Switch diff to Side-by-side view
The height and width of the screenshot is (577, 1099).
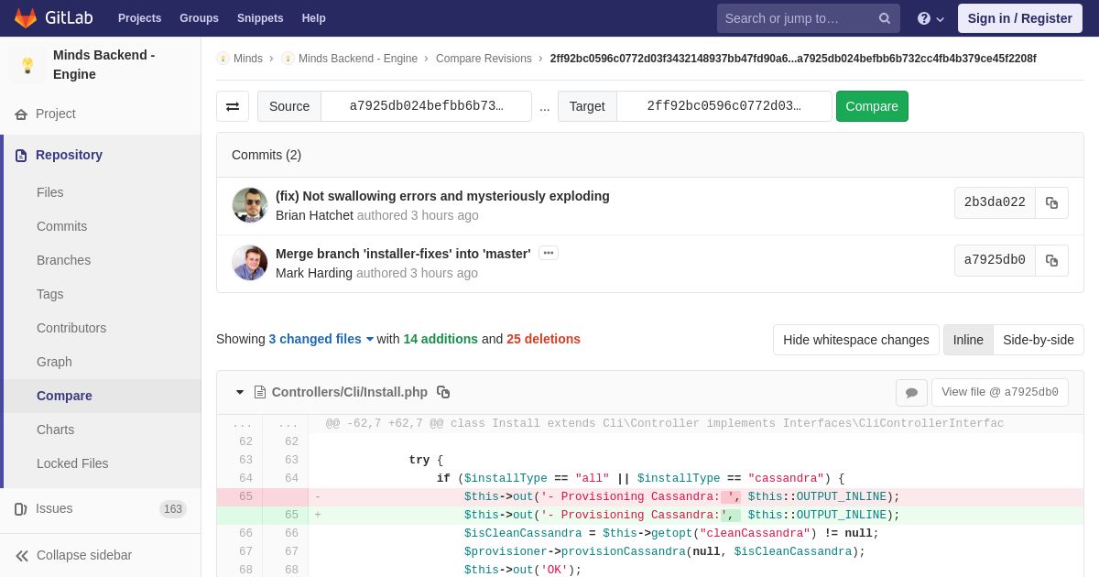point(1039,340)
